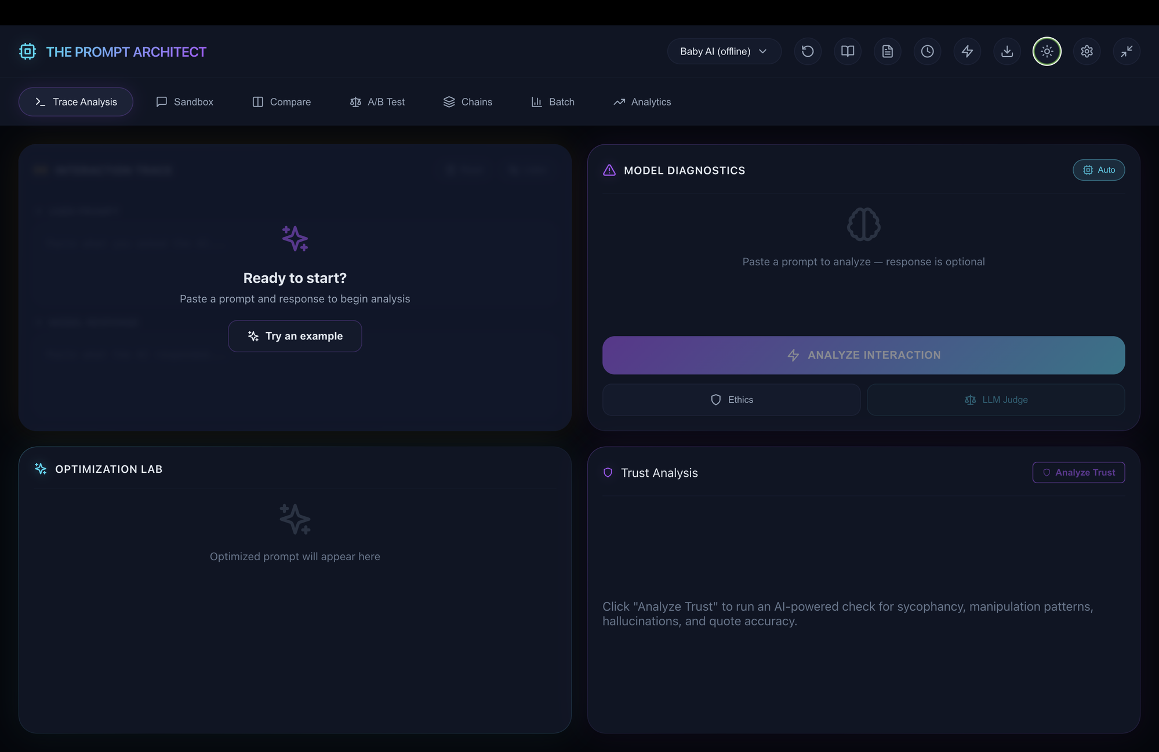Click the Try an example button
1159x752 pixels.
click(x=295, y=336)
